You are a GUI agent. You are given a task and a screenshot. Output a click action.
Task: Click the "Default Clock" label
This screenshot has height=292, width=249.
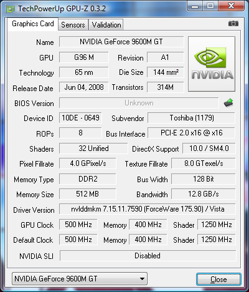coord(33,240)
